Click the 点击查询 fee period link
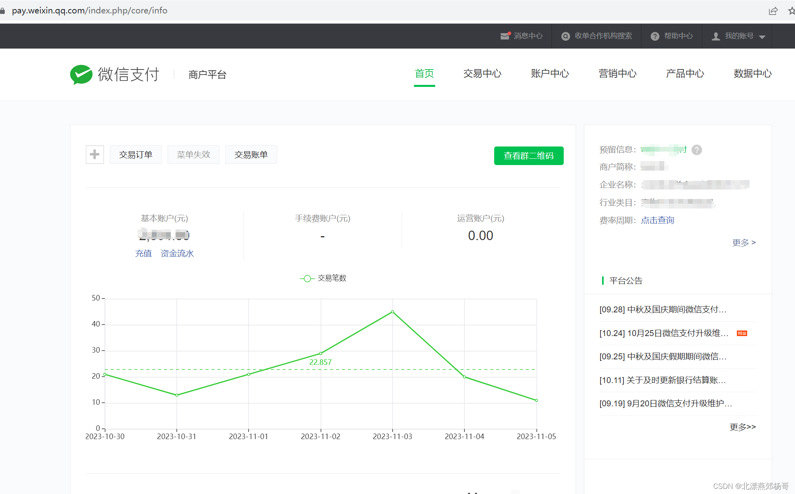Image resolution: width=795 pixels, height=494 pixels. pyautogui.click(x=657, y=220)
